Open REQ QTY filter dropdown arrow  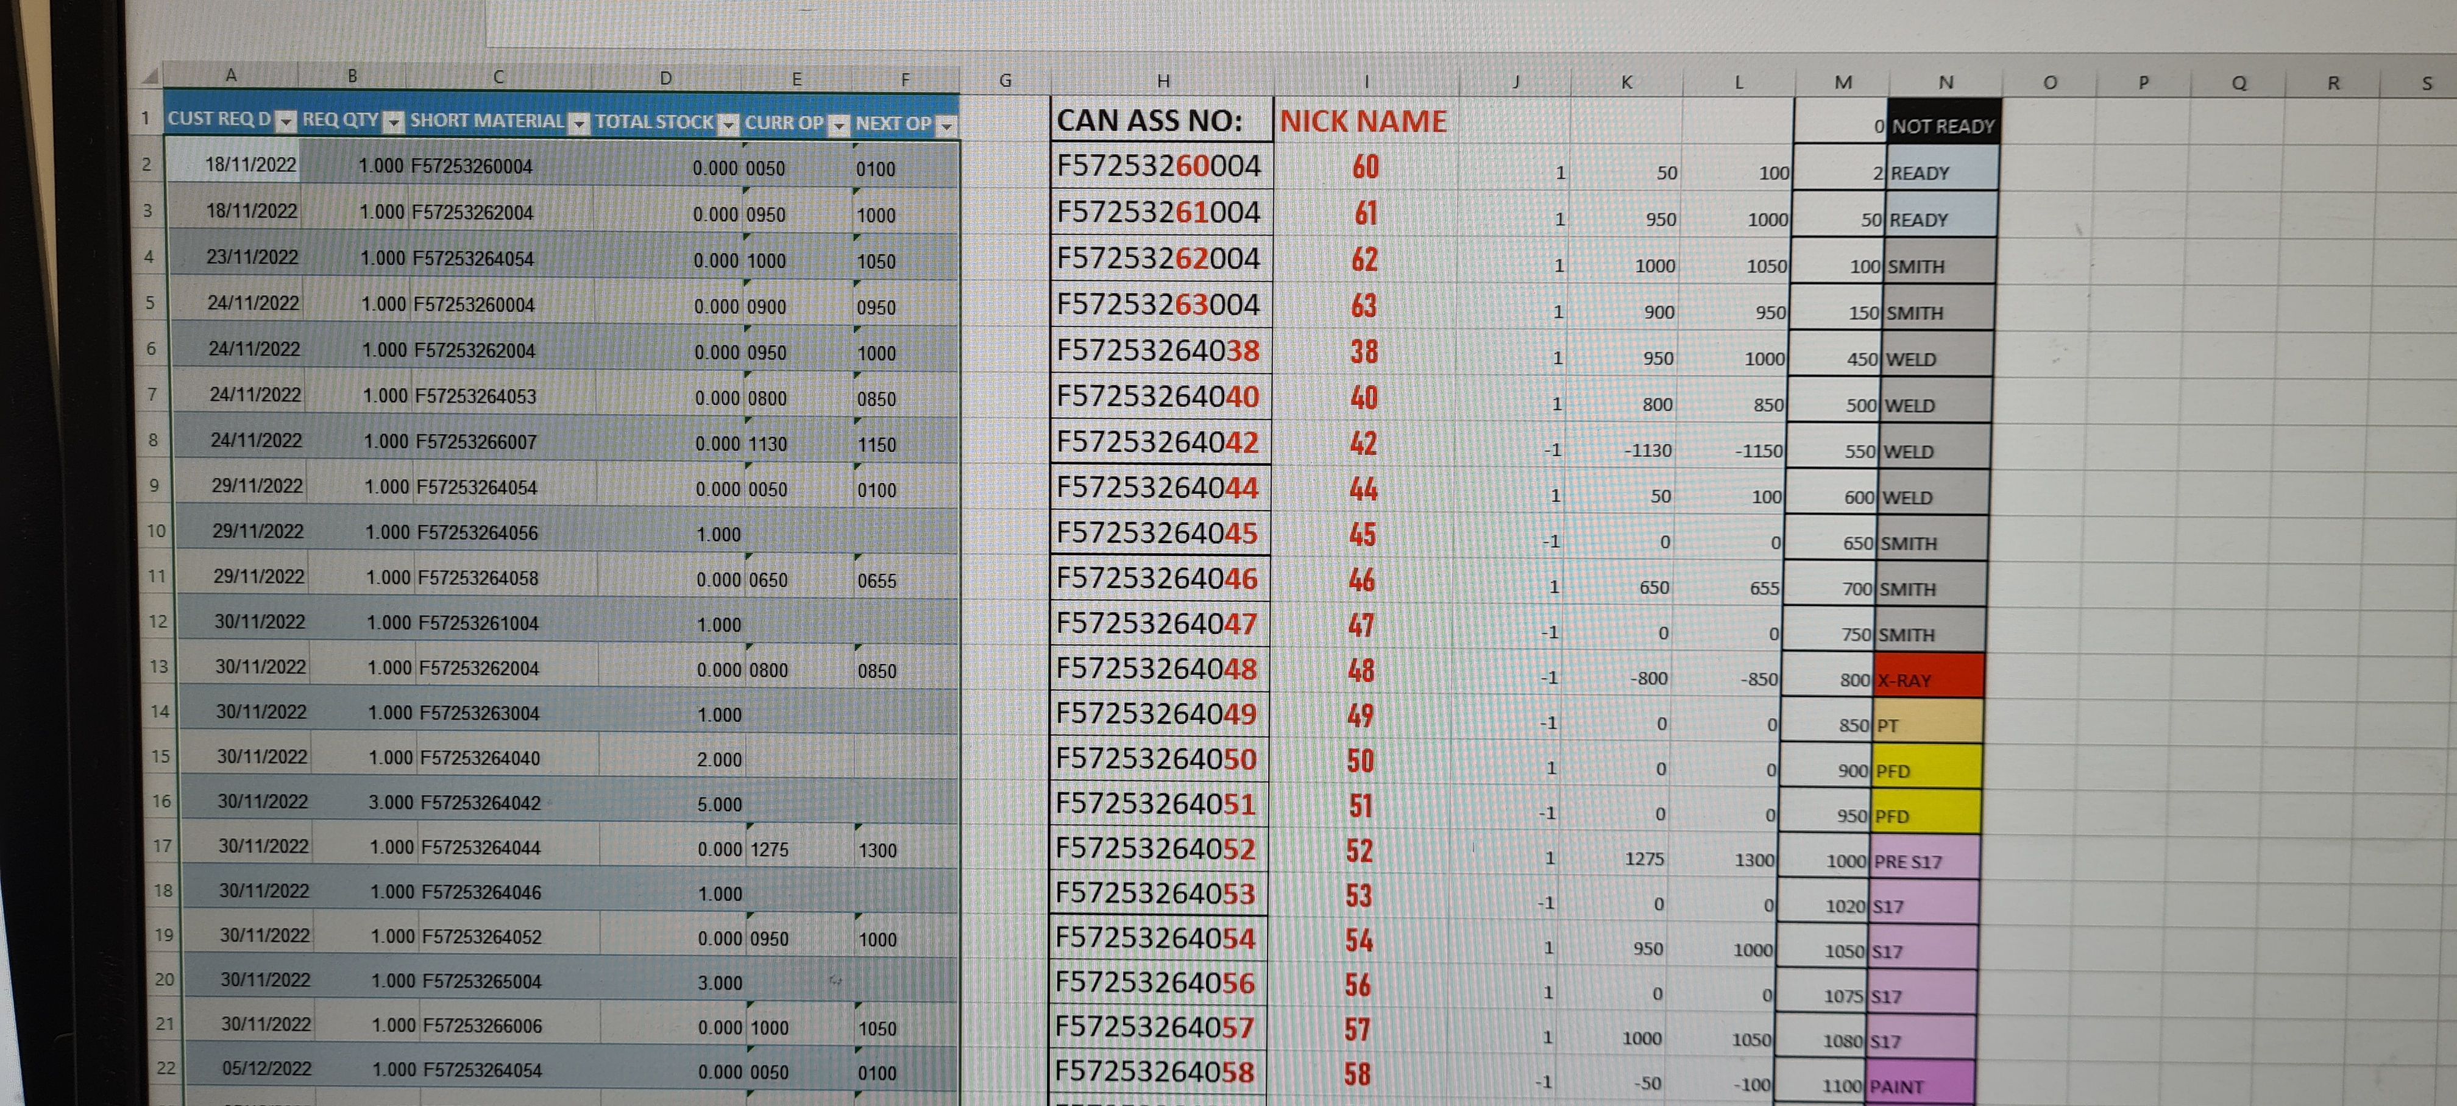(x=394, y=123)
